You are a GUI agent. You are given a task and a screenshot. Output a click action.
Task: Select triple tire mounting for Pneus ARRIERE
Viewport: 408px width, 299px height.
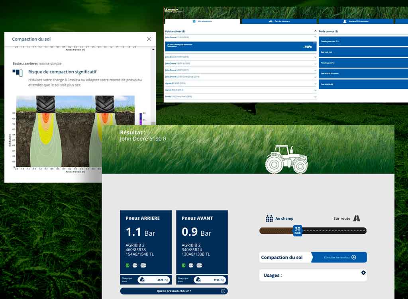coord(143,266)
